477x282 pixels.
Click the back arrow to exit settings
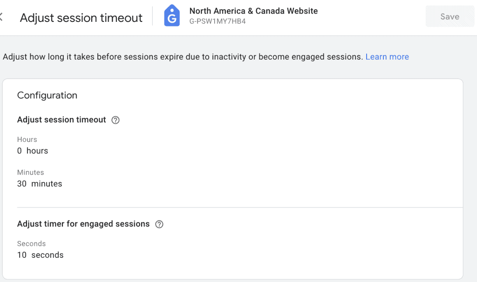(2, 15)
